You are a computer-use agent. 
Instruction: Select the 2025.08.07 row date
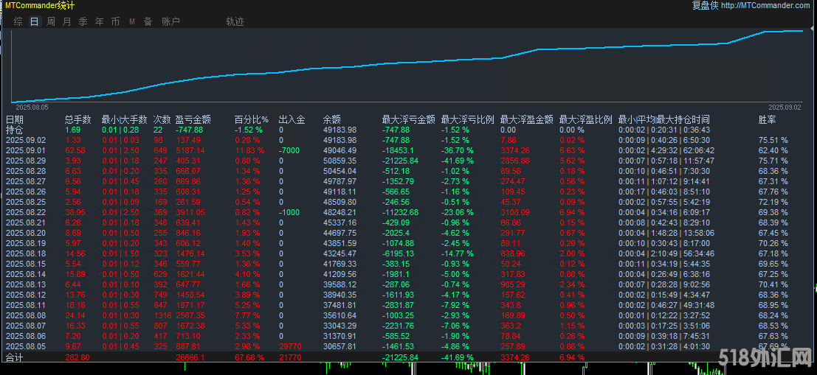(26, 325)
